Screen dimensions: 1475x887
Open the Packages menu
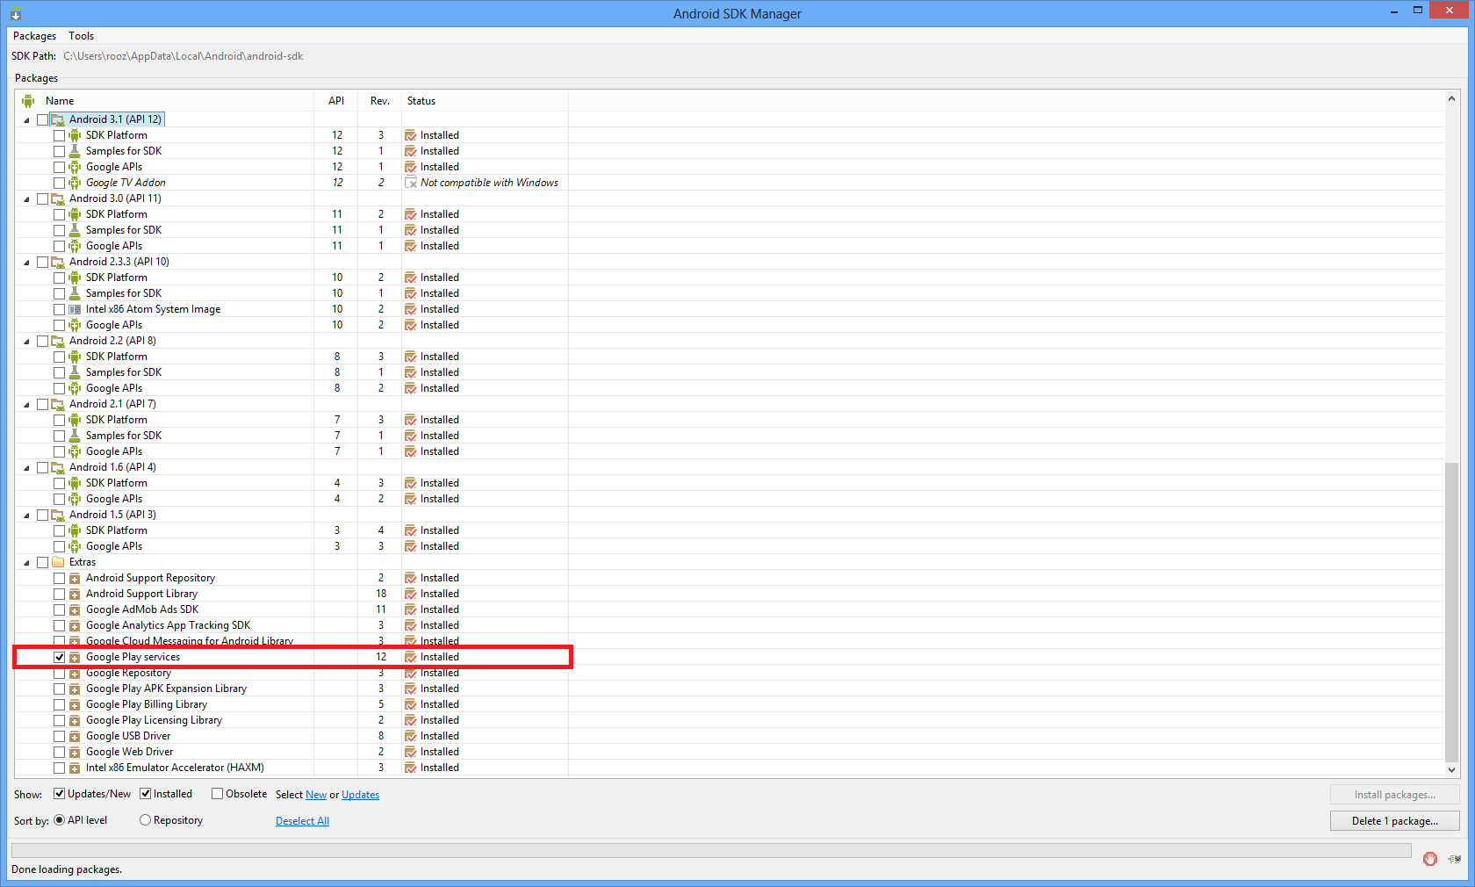(34, 36)
